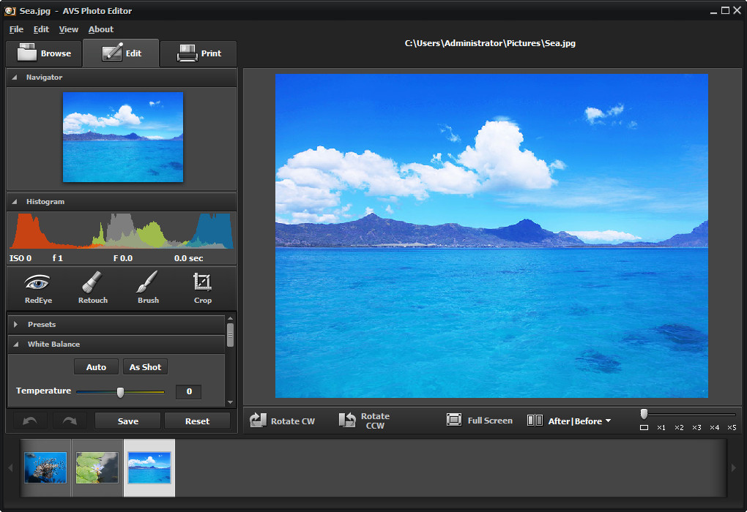This screenshot has height=512, width=747.
Task: Redo the last edit
Action: 70,421
